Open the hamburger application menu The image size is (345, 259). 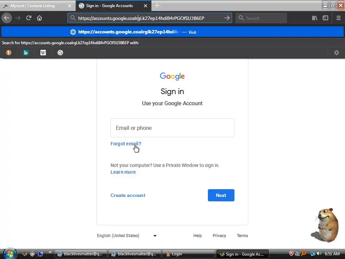coord(339,18)
